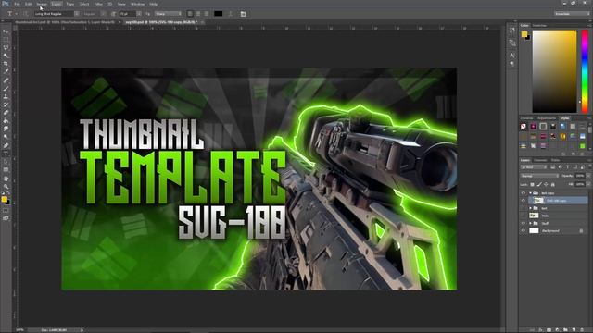
Task: Select the Quick Selection tool
Action: (6, 55)
